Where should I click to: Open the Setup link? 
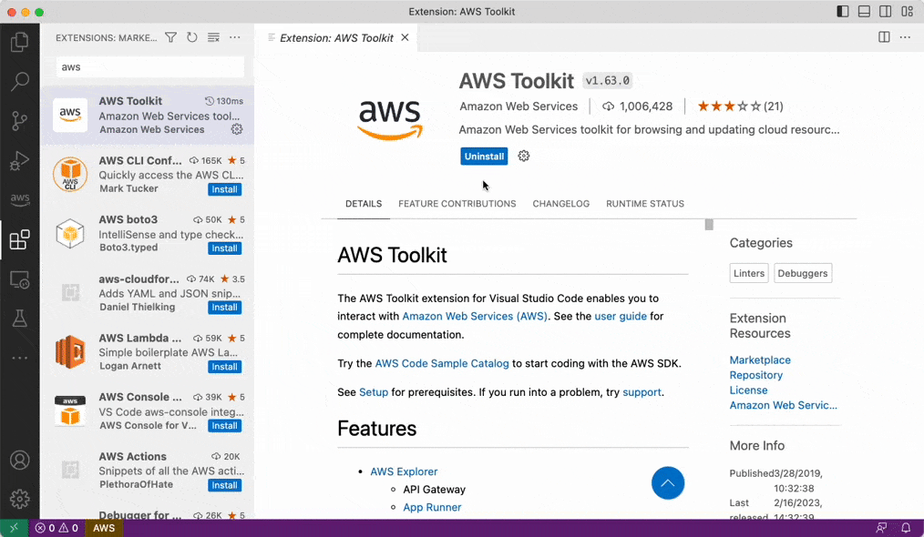click(x=374, y=392)
